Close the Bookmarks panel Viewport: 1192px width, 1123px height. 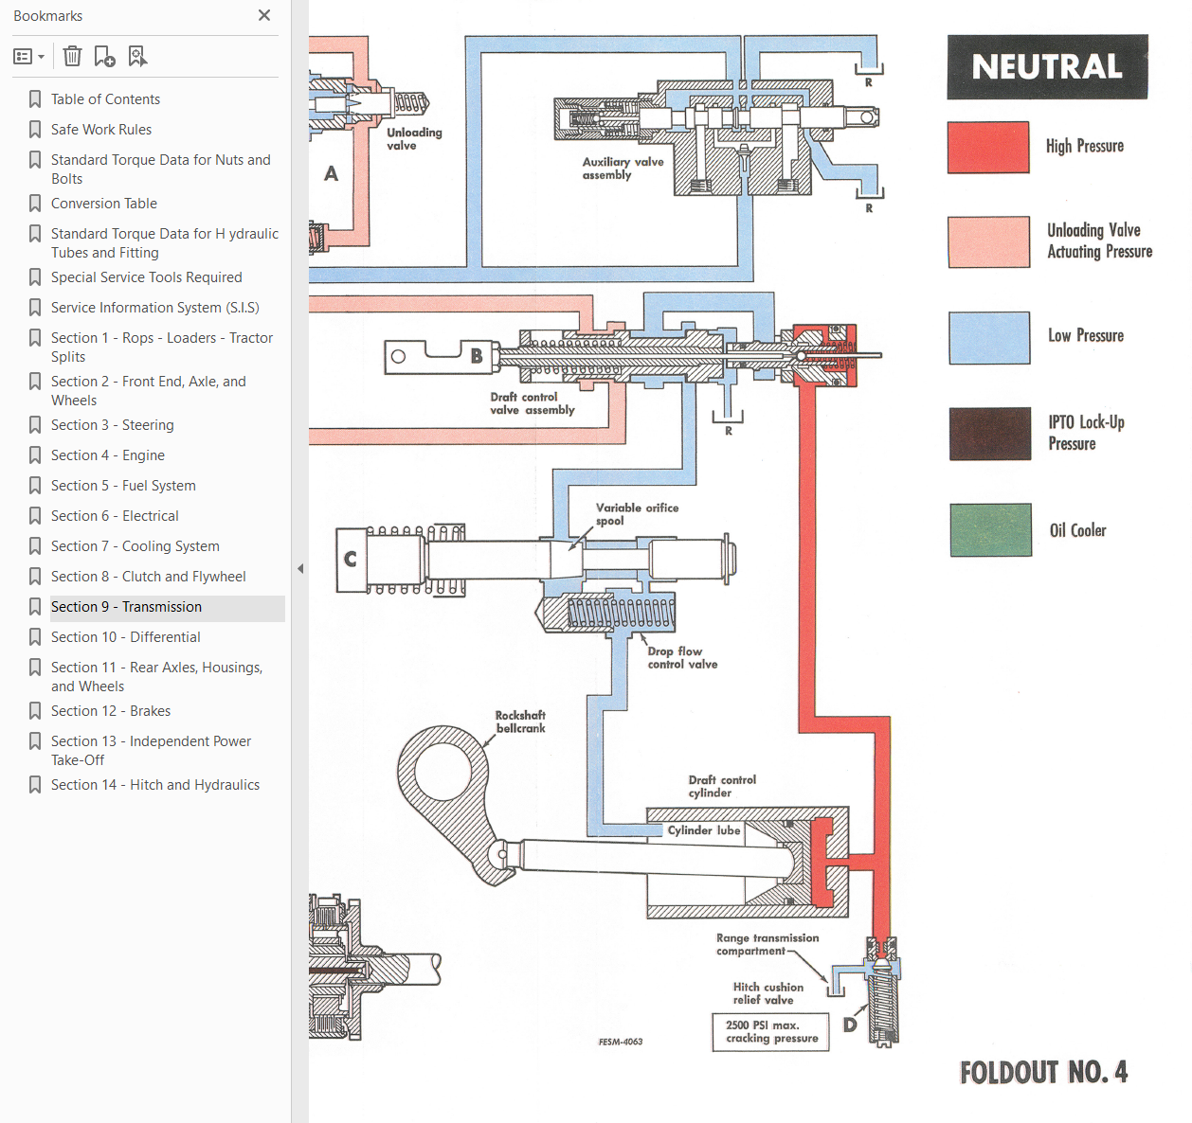(264, 15)
